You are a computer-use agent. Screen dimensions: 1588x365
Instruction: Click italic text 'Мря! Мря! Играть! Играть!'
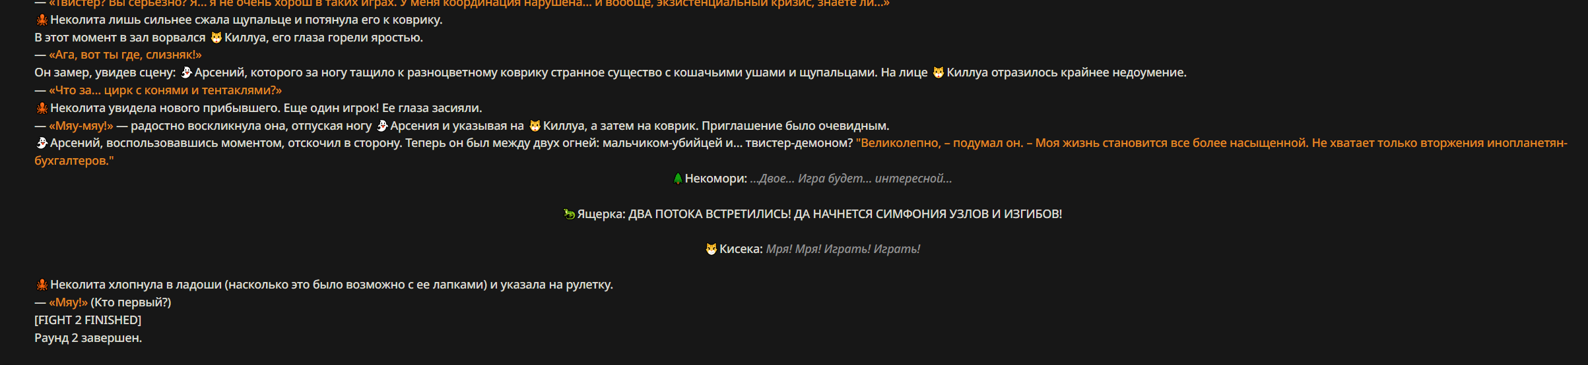(x=843, y=249)
